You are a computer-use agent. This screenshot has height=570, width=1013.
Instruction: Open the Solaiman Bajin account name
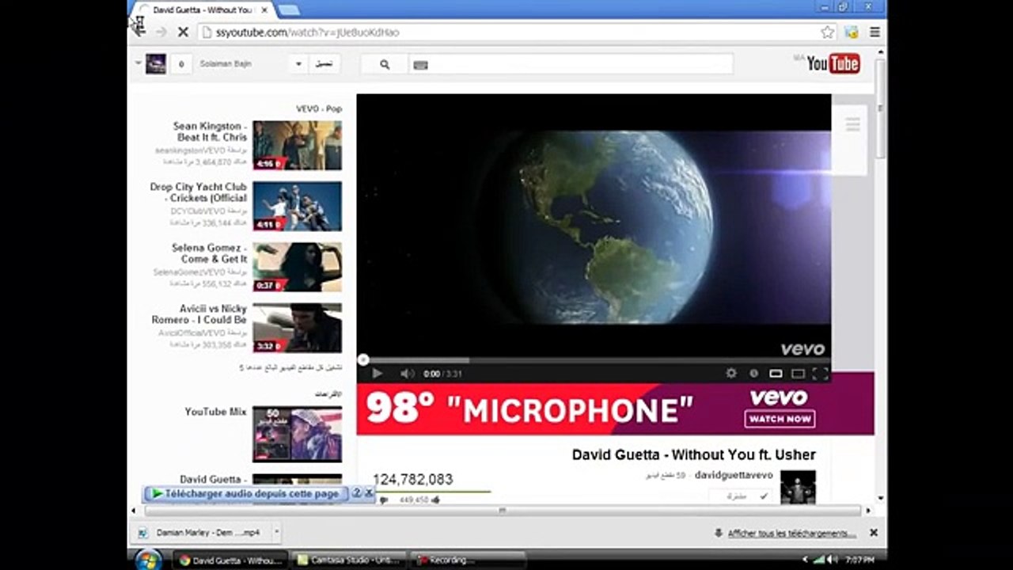tap(226, 63)
